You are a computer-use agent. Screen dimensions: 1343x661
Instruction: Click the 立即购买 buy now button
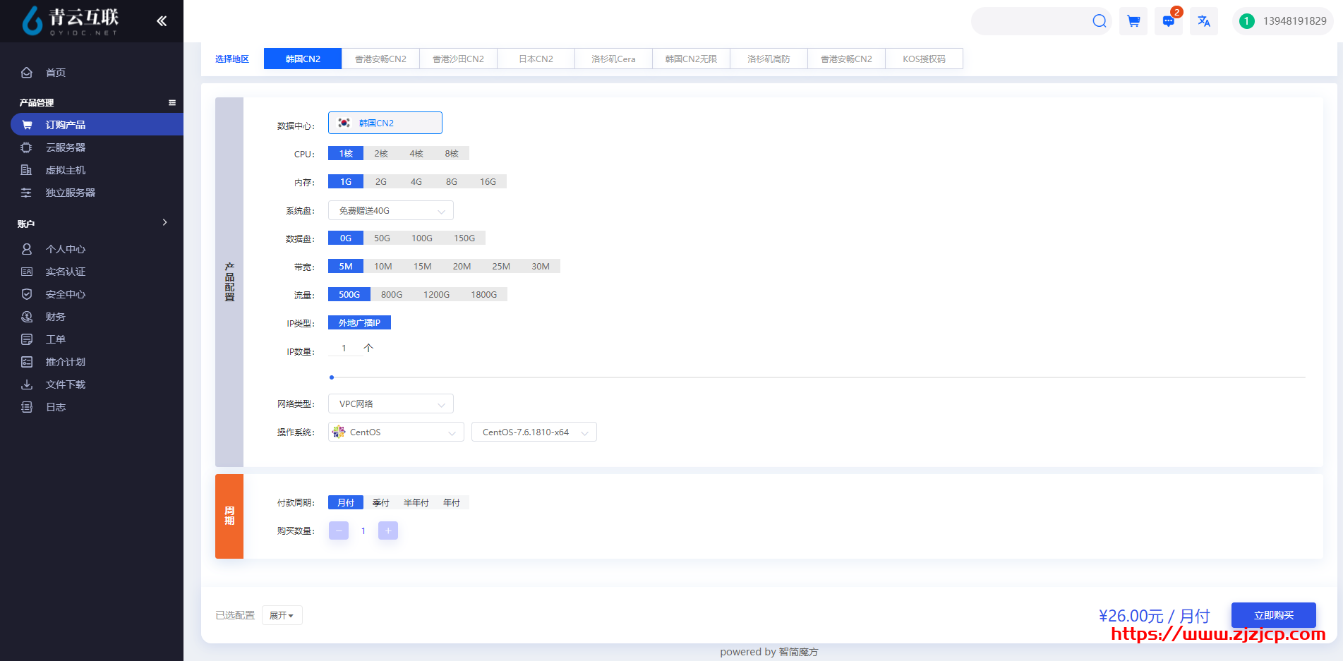click(1273, 615)
